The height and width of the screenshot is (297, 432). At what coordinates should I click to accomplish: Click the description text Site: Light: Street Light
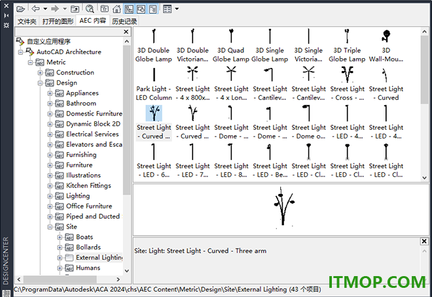(x=200, y=251)
